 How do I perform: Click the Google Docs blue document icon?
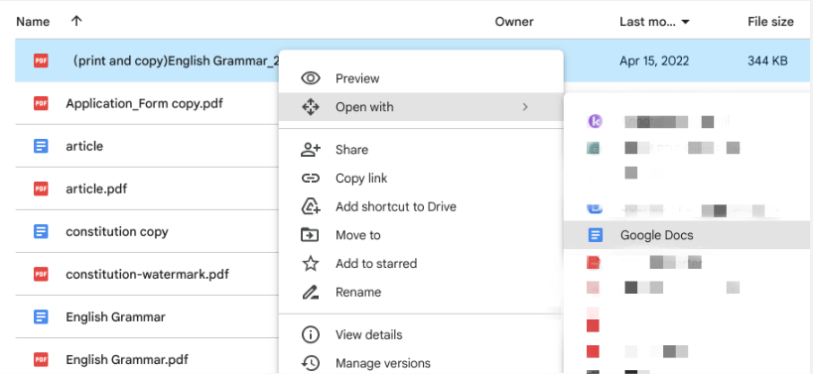point(596,235)
